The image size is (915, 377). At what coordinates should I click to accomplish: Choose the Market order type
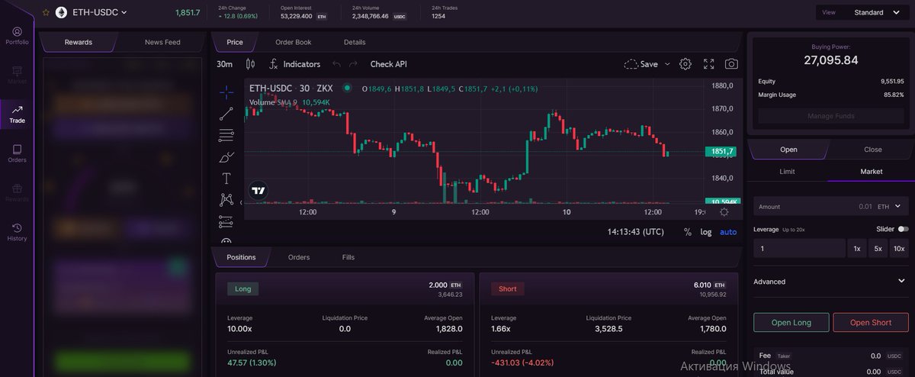[x=872, y=172]
